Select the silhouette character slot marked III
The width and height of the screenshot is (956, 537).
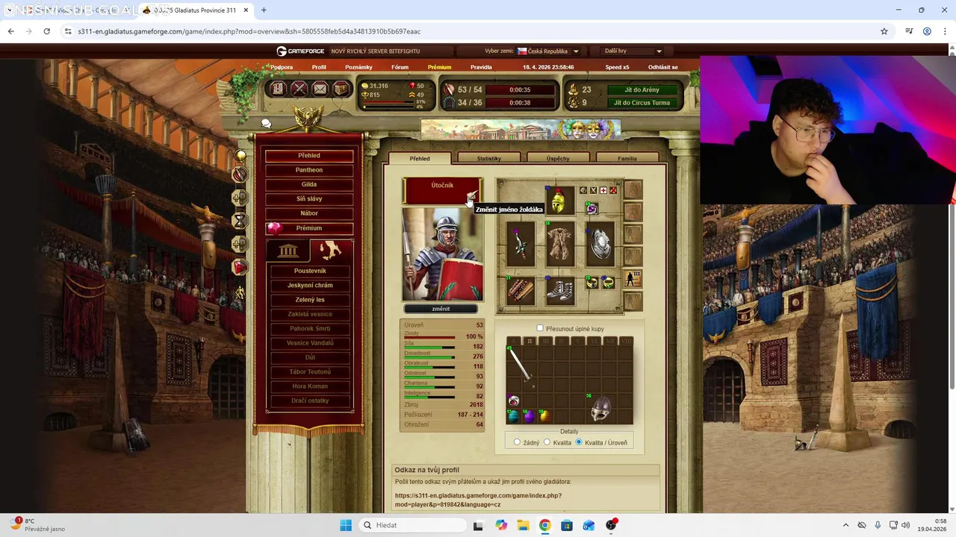point(633,279)
